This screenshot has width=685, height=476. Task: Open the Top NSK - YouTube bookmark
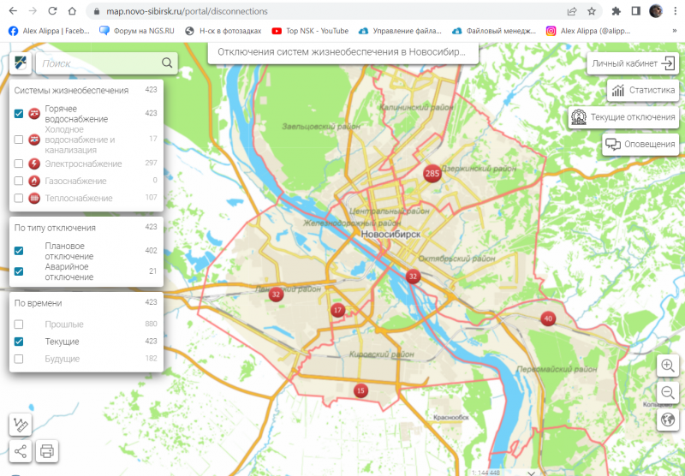[310, 31]
